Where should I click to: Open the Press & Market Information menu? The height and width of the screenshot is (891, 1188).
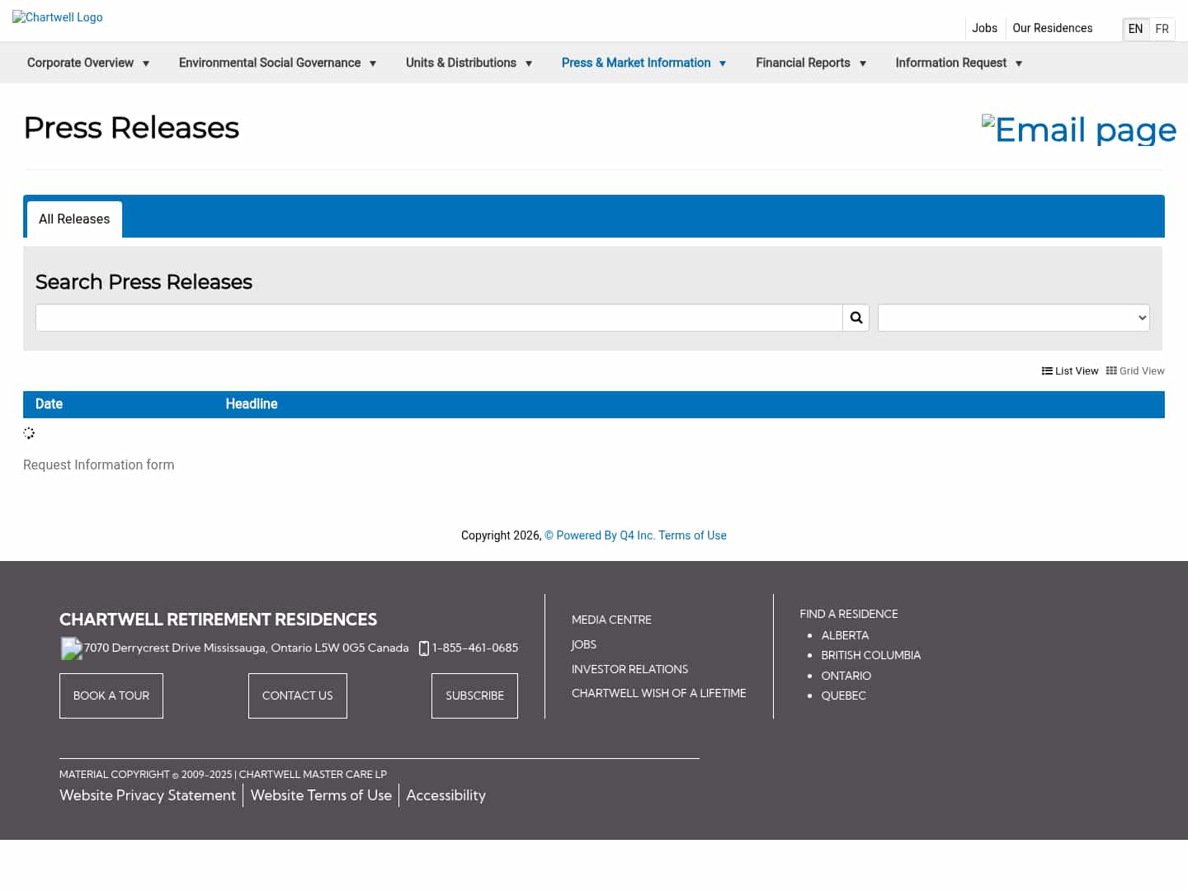pyautogui.click(x=643, y=63)
